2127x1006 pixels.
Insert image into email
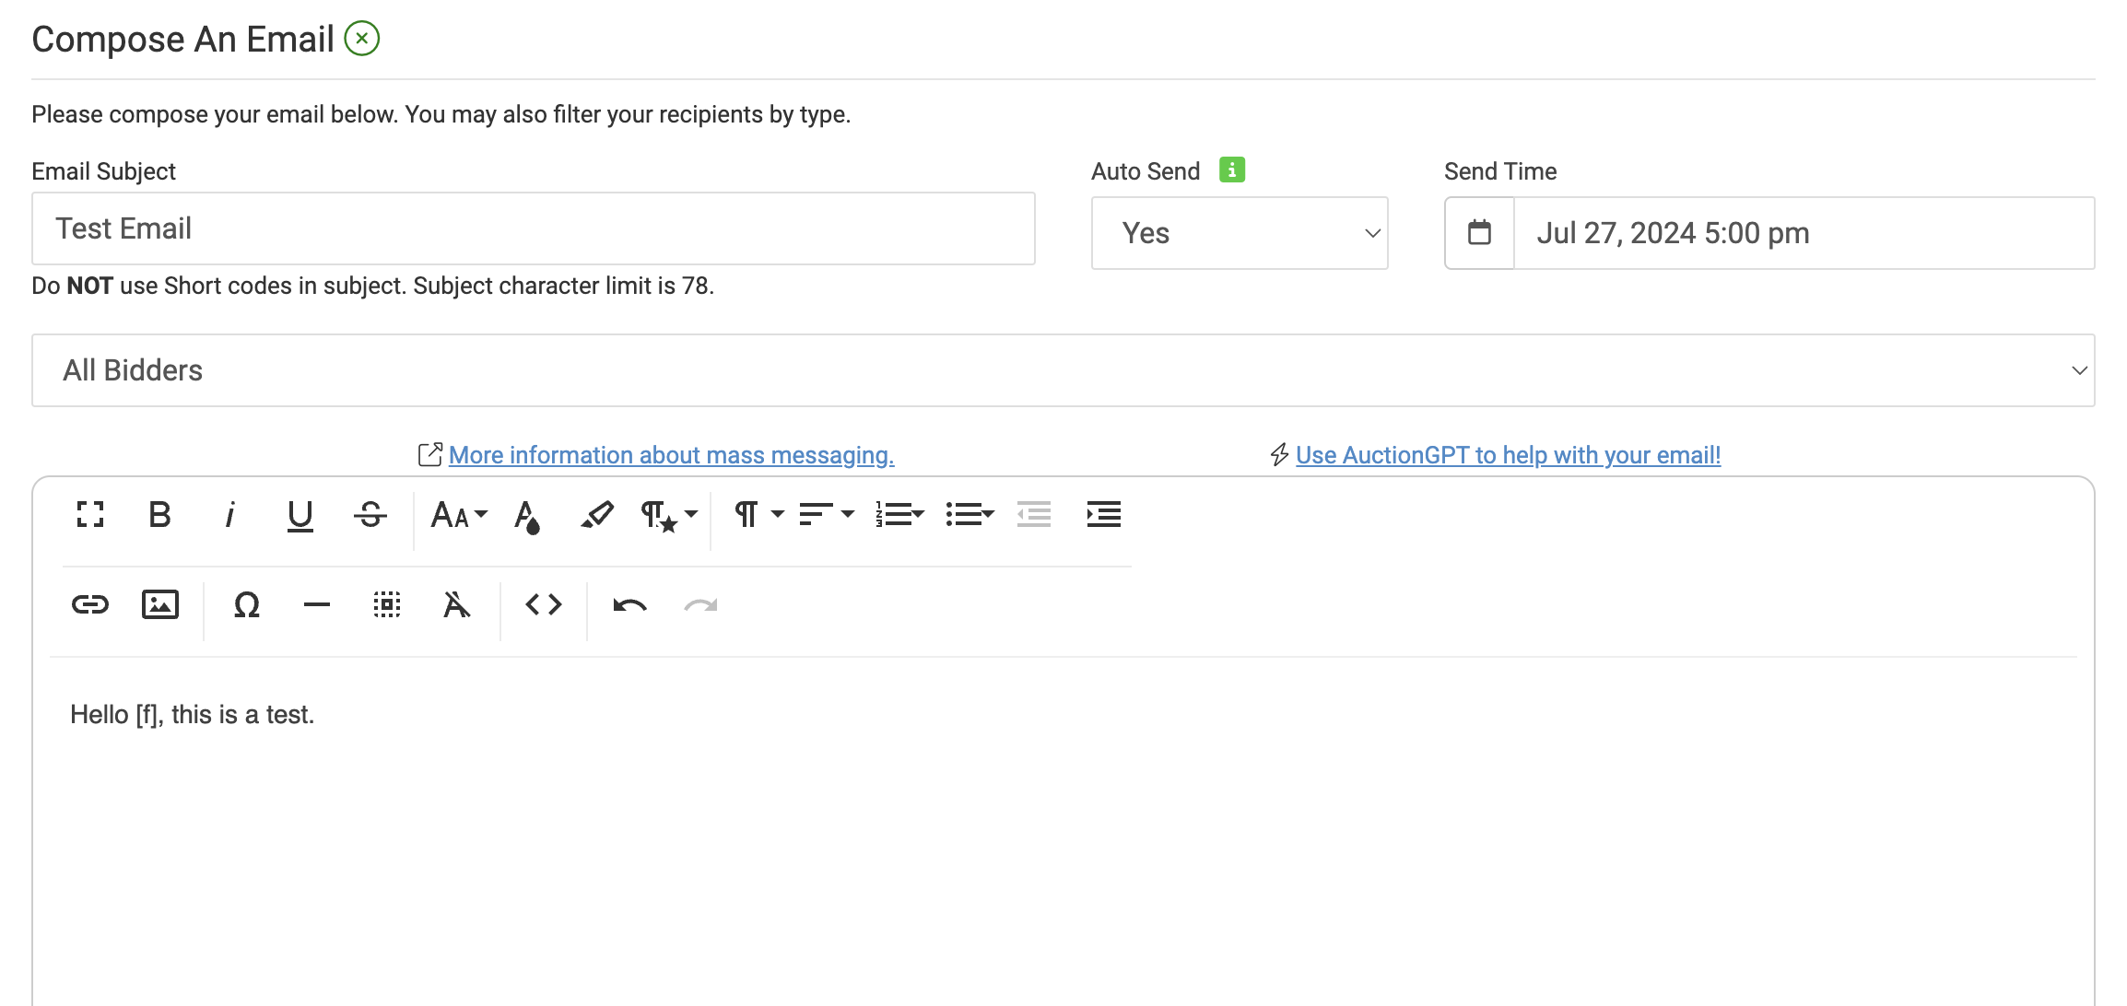coord(160,604)
